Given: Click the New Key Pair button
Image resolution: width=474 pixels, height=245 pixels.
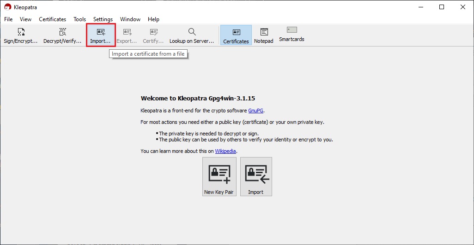Looking at the screenshot, I should 219,177.
